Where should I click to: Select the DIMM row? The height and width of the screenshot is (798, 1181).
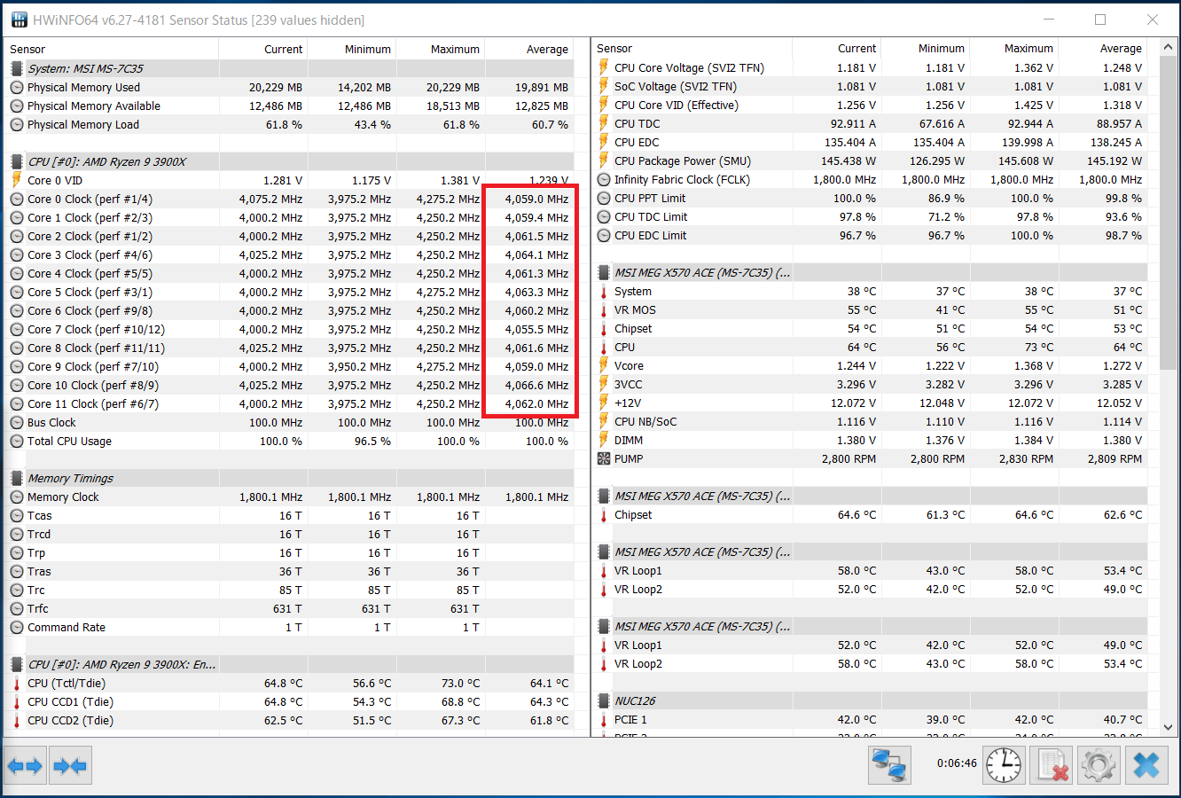pyautogui.click(x=870, y=440)
